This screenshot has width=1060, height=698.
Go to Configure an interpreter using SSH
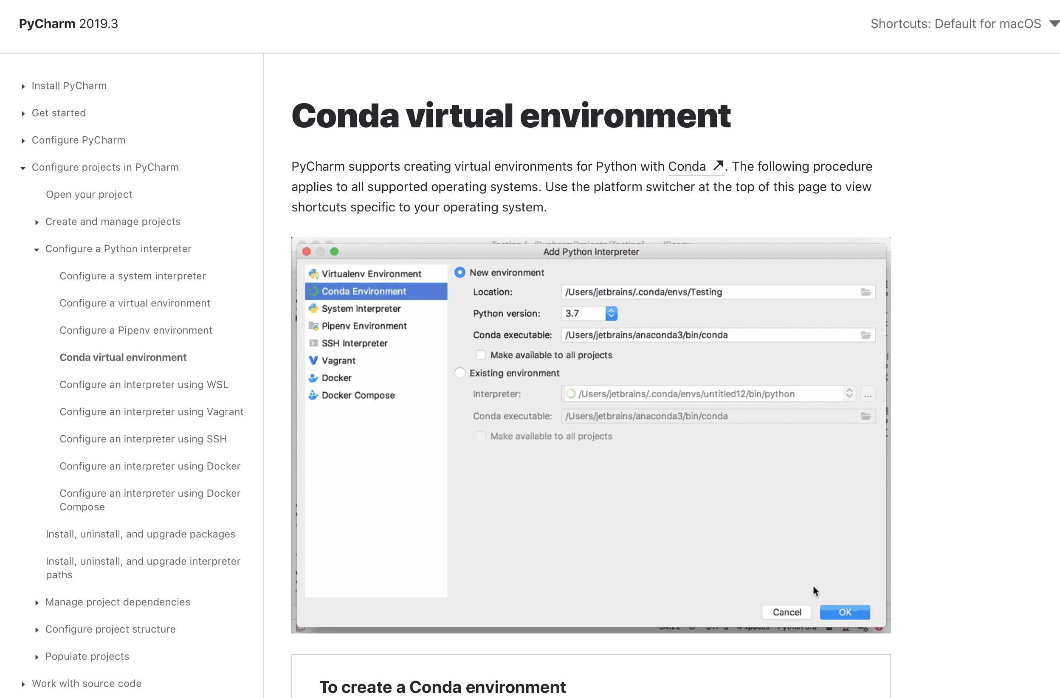(x=143, y=439)
